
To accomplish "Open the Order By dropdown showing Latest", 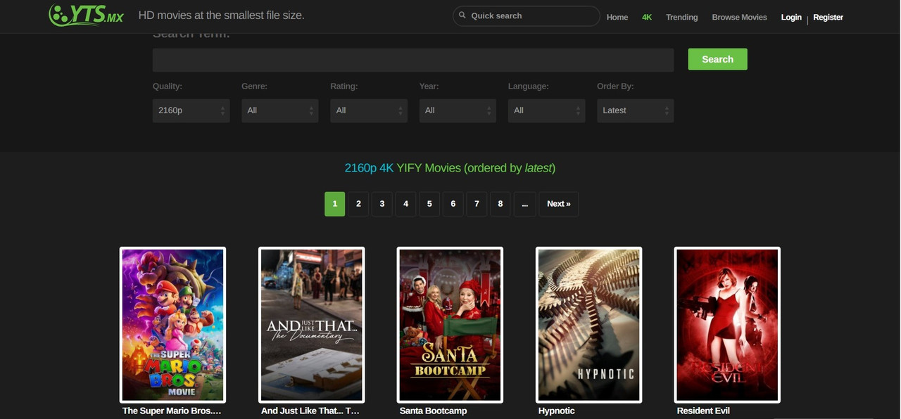I will 635,110.
